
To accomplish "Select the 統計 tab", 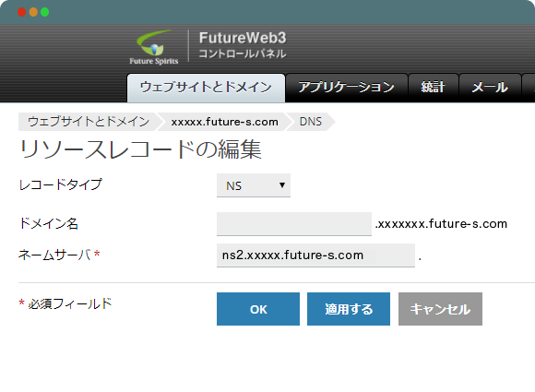I will (x=434, y=88).
